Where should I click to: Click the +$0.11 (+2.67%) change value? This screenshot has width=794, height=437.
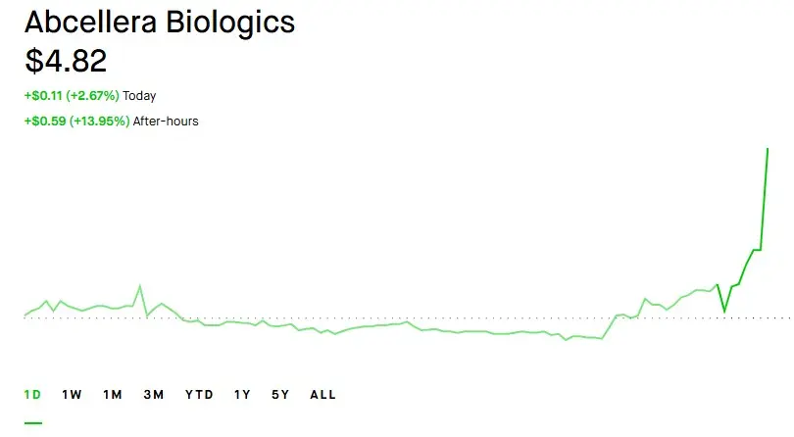point(72,96)
